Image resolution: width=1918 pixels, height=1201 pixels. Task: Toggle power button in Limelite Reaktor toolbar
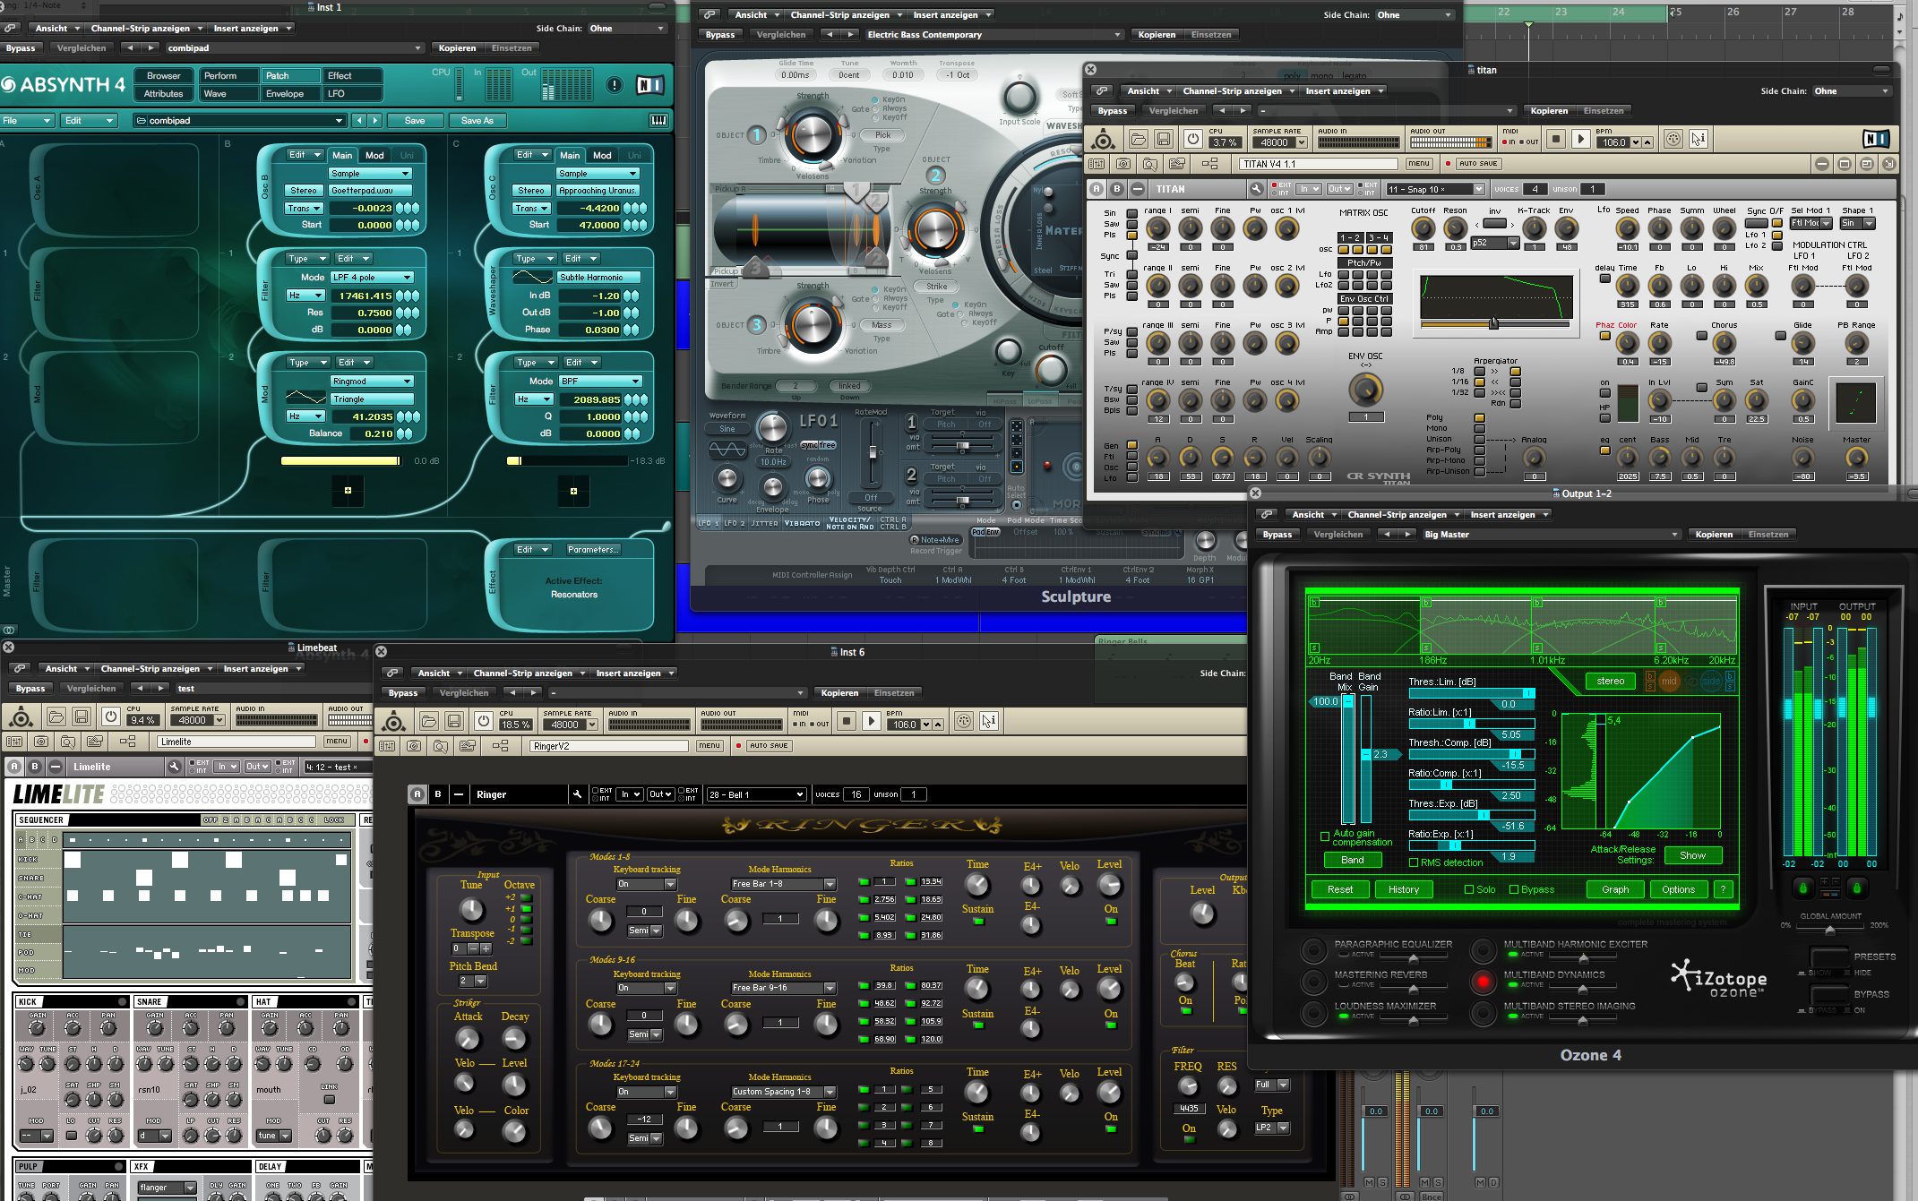pos(110,716)
